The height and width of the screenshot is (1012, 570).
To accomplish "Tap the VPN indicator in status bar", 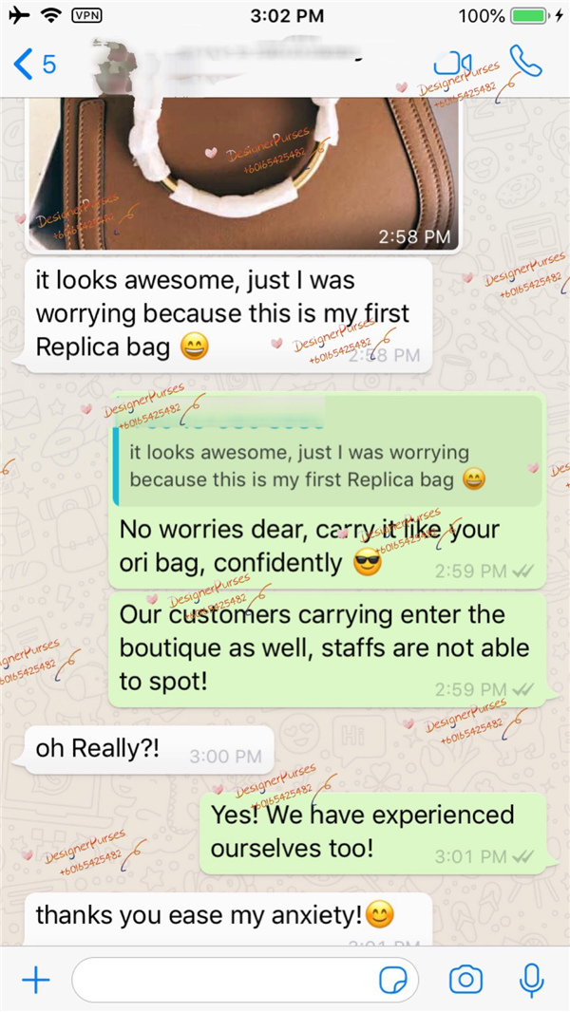I will 85,15.
